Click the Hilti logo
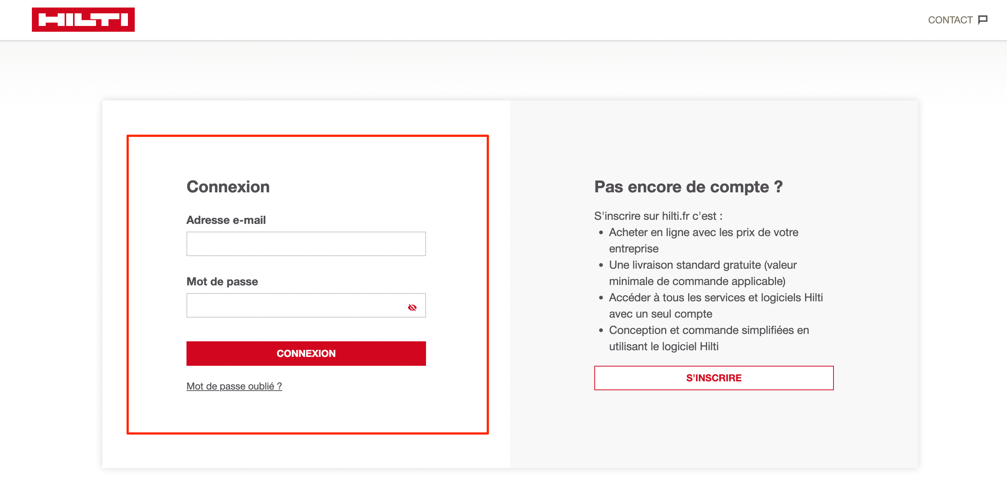1007x484 pixels. pos(83,20)
